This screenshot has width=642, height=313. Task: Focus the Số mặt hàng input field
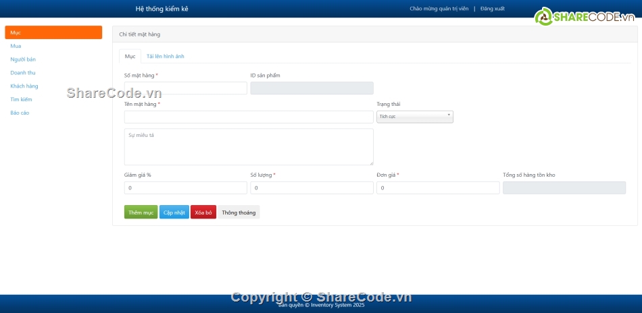[186, 88]
